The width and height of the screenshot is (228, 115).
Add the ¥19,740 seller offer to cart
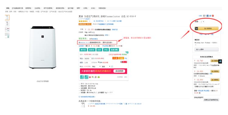[215, 61]
